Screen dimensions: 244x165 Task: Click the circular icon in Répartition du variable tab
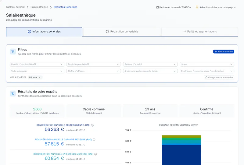(107, 32)
